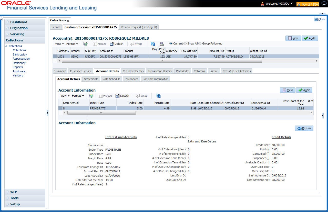Screen dimensions: 328x212
Task: Click the user icon beside Welcome, KGOUDU
Action: [x=262, y=4]
